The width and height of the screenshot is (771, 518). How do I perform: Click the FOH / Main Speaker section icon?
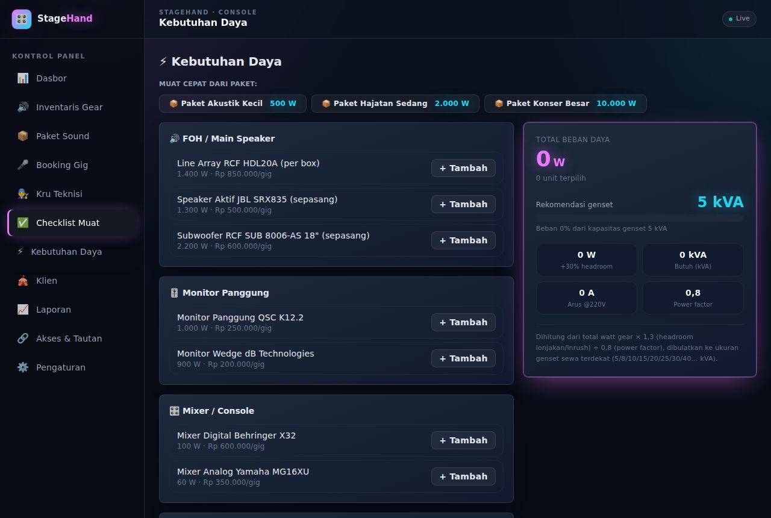coord(175,139)
